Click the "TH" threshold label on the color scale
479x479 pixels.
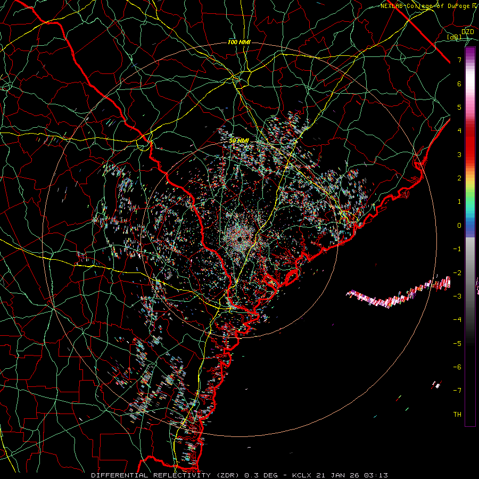457,414
